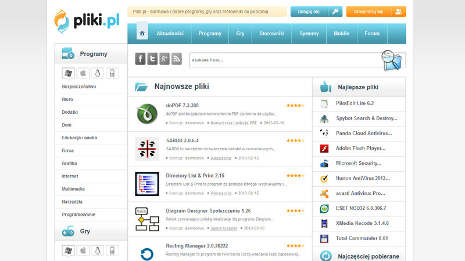Open the Systemy menu tab
The width and height of the screenshot is (465, 261).
pyautogui.click(x=309, y=34)
